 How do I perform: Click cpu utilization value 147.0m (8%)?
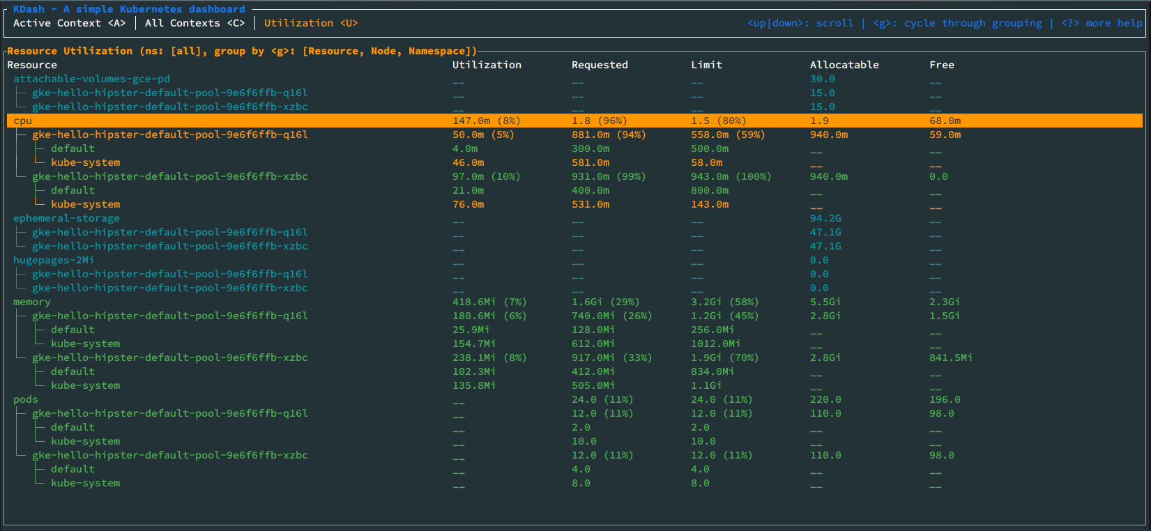tap(487, 121)
